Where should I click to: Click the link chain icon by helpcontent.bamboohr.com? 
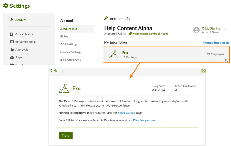130,34
